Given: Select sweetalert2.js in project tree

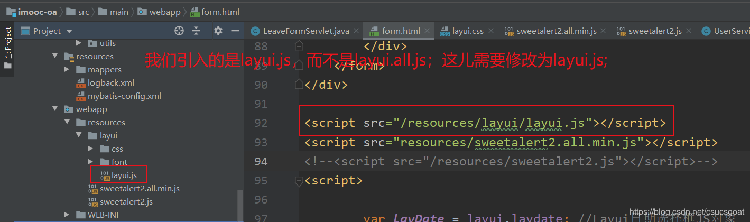Looking at the screenshot, I should click(126, 201).
